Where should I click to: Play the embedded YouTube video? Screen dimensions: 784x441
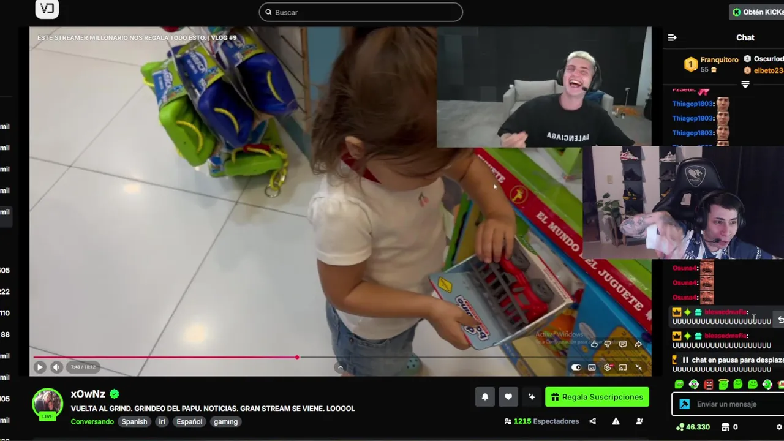40,367
